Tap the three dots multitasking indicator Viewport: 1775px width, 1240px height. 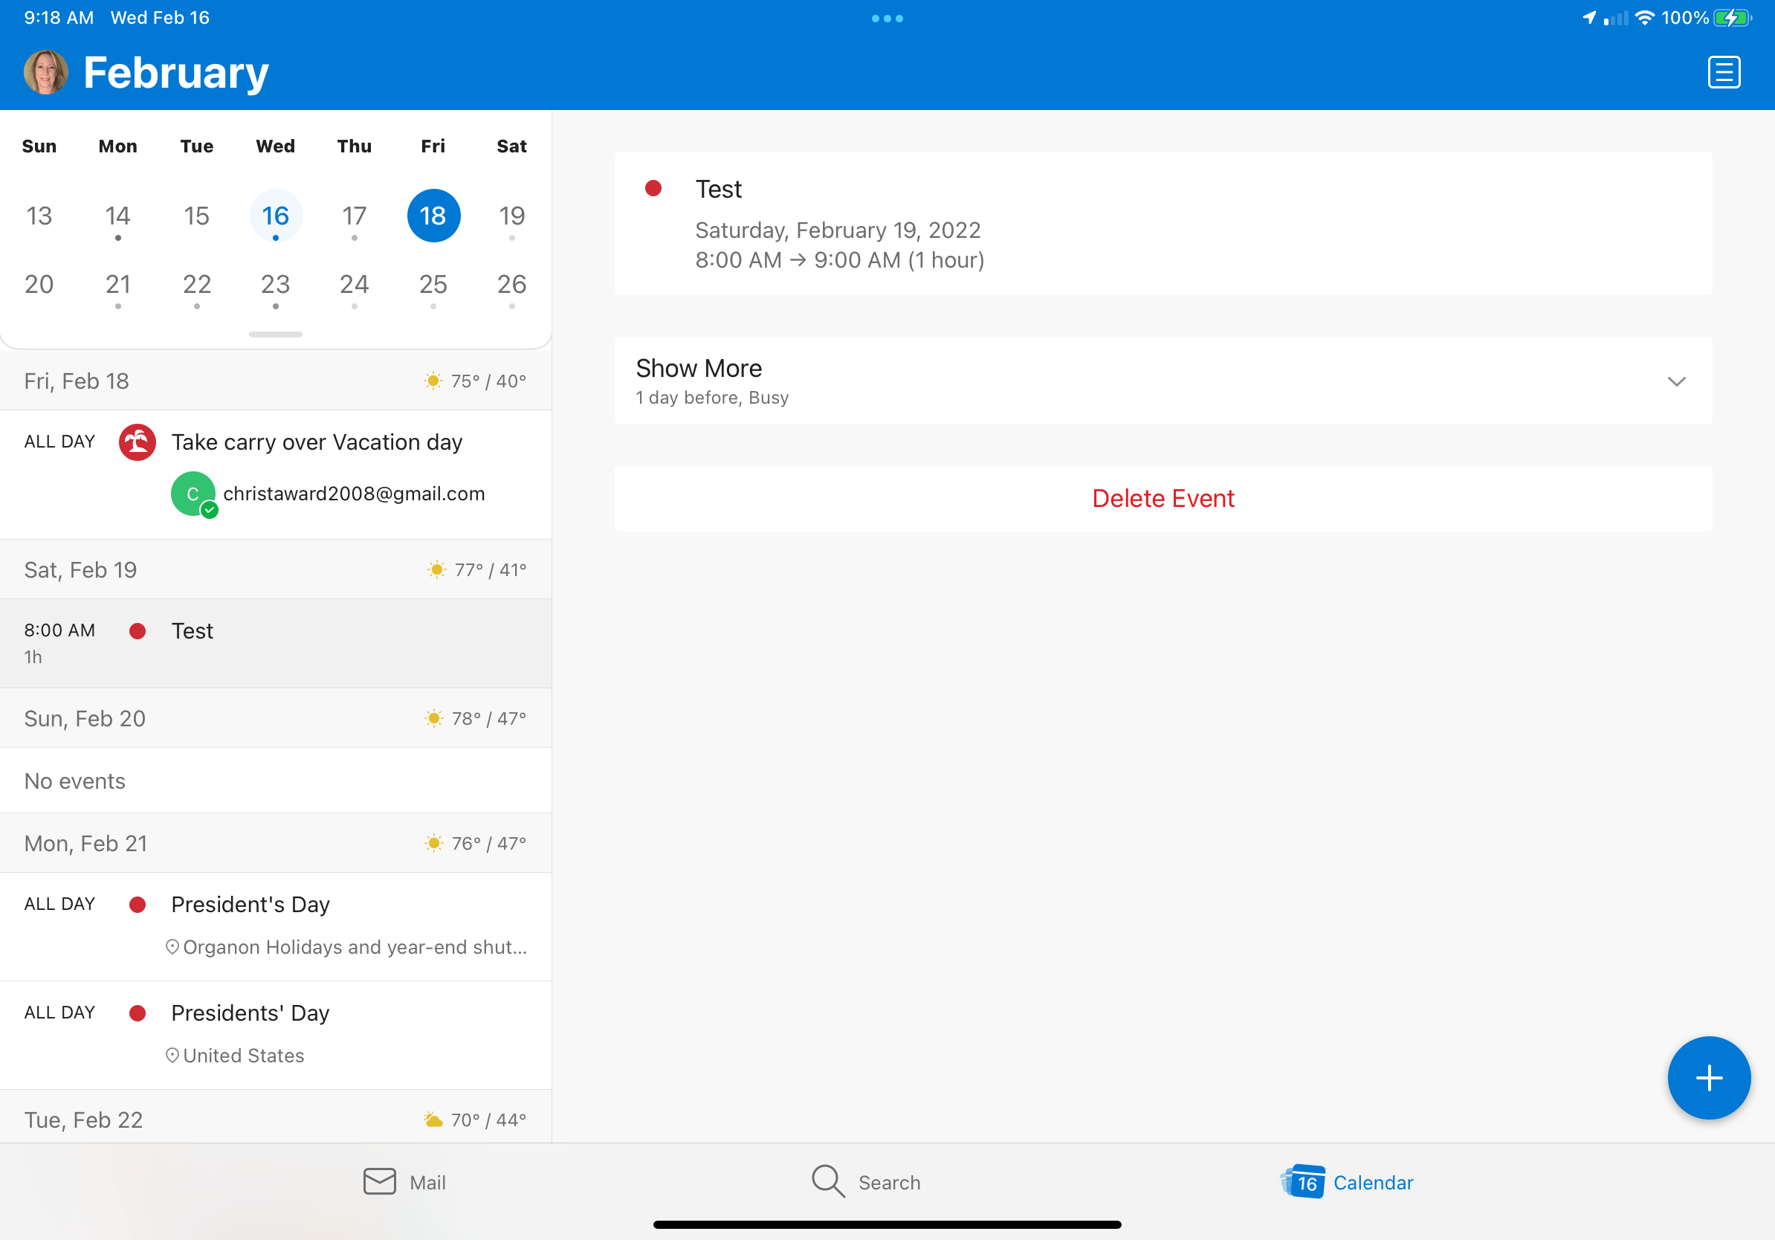click(887, 18)
